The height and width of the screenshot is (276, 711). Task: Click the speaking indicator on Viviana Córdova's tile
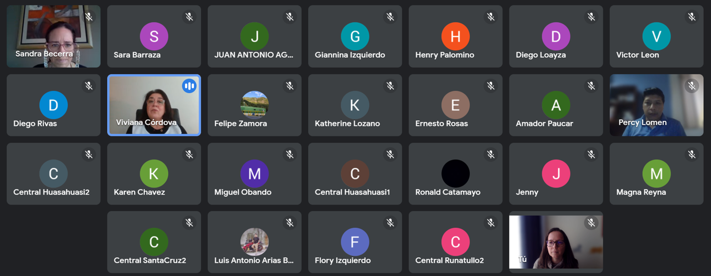click(189, 86)
